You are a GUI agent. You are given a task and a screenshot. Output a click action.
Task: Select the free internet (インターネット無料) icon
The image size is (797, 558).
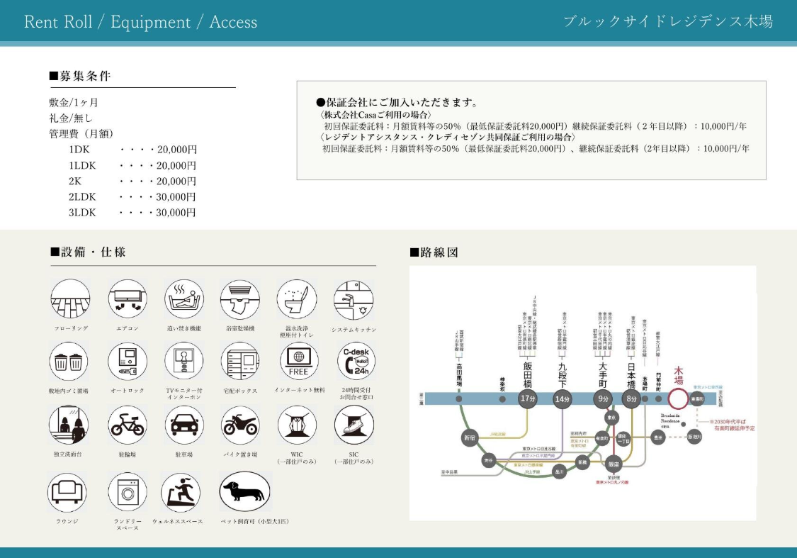click(x=299, y=361)
